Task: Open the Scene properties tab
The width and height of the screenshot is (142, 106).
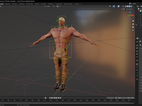Action: pyautogui.click(x=137, y=54)
